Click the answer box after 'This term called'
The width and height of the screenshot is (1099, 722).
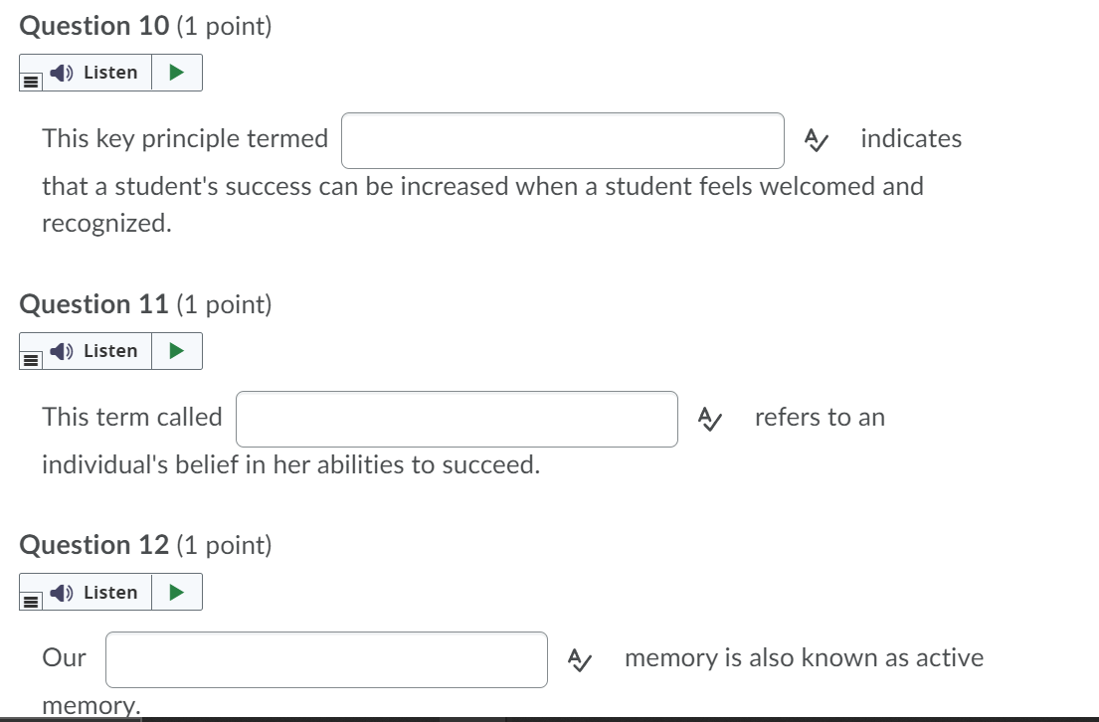(457, 418)
